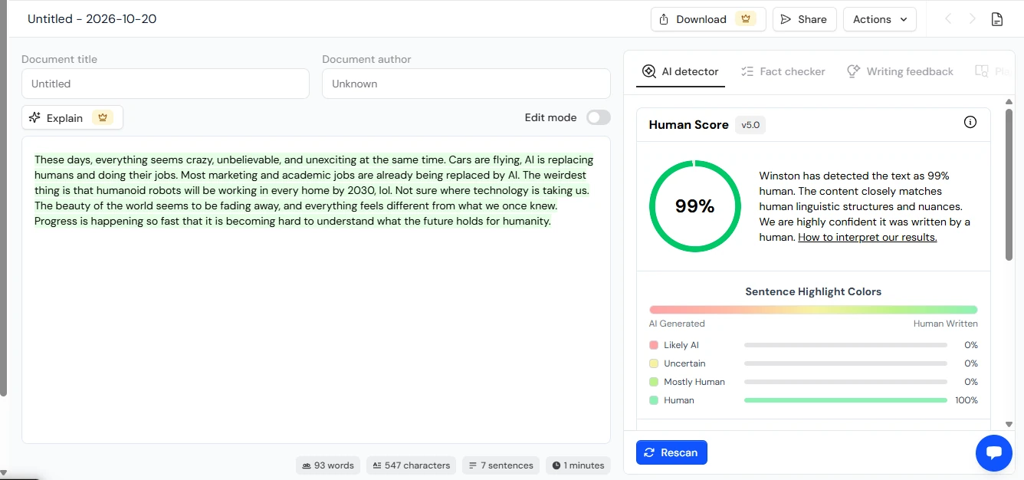1024x480 pixels.
Task: Open the chat support bubble
Action: coord(994,453)
